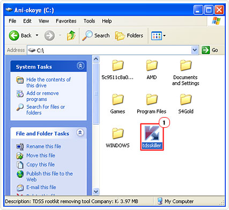Open the Back history dropdown arrow
This screenshot has height=210, width=229.
point(37,35)
